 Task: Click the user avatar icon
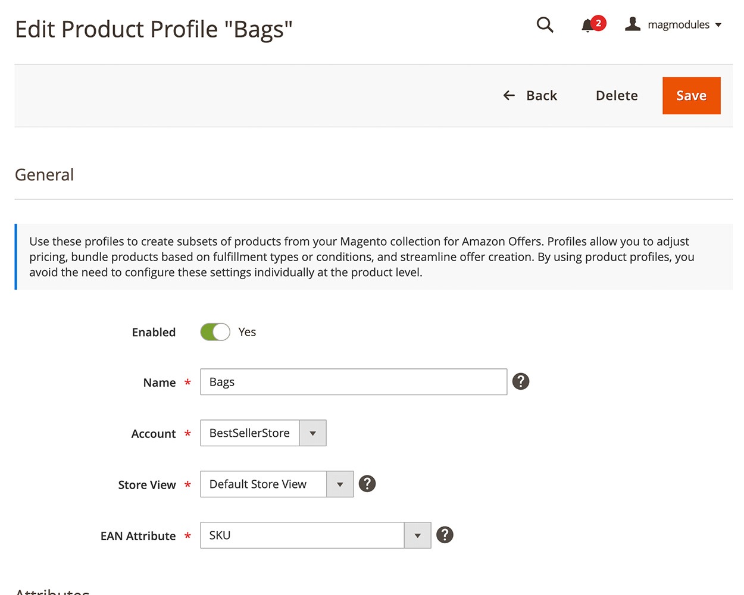632,24
